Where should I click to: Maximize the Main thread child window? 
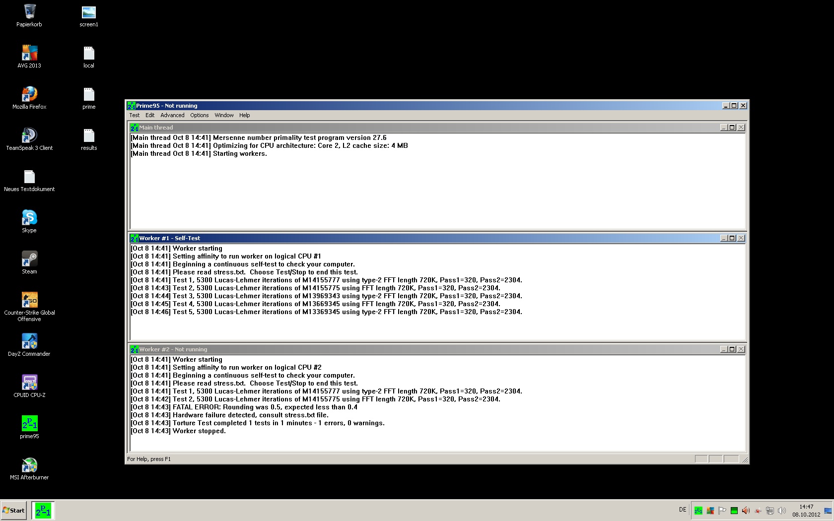point(732,128)
